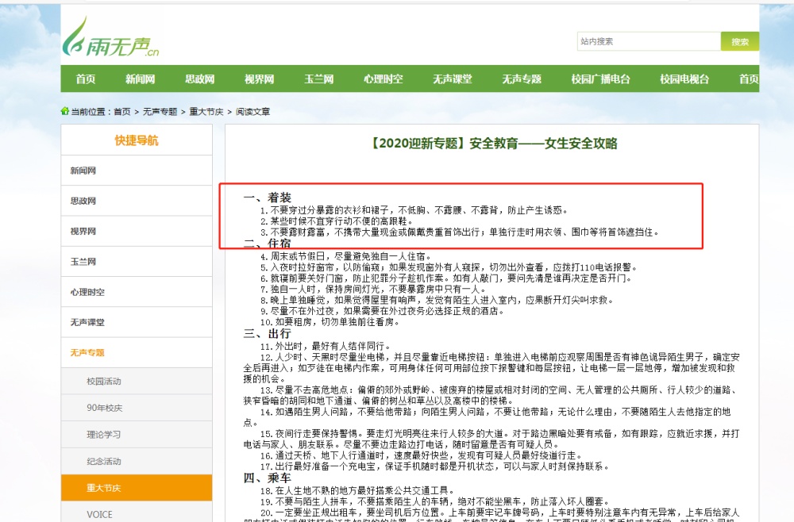
Task: Go to 思政网 in the top navigation
Action: pyautogui.click(x=199, y=79)
